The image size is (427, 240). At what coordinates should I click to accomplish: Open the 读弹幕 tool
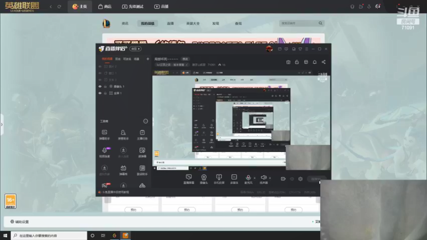(142, 153)
